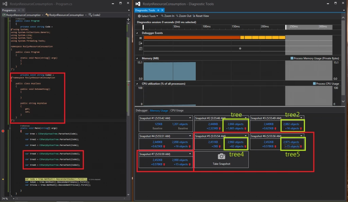Click the yellow current statement arrow in margin
The height and width of the screenshot is (202, 348).
pos(3,179)
